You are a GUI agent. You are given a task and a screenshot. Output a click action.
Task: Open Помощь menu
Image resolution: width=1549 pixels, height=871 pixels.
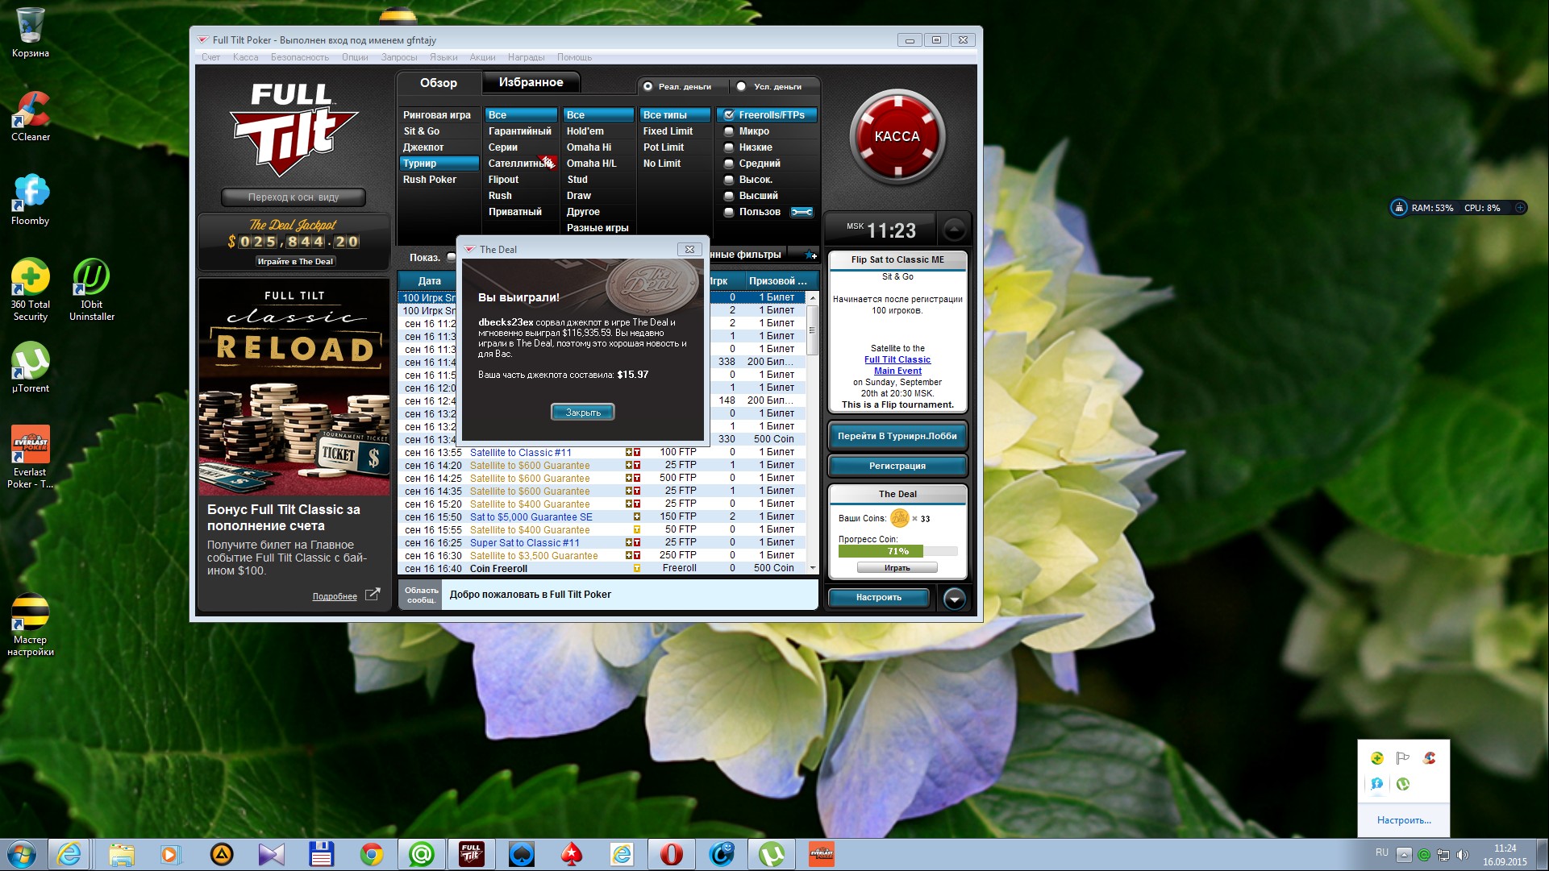click(574, 57)
